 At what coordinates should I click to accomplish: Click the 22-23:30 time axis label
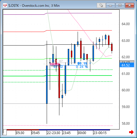[x=53, y=133]
